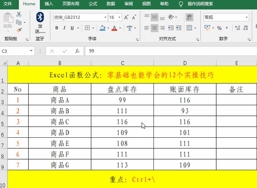This screenshot has height=188, width=257.
Task: Increase decimal places
Action: coord(237,28)
